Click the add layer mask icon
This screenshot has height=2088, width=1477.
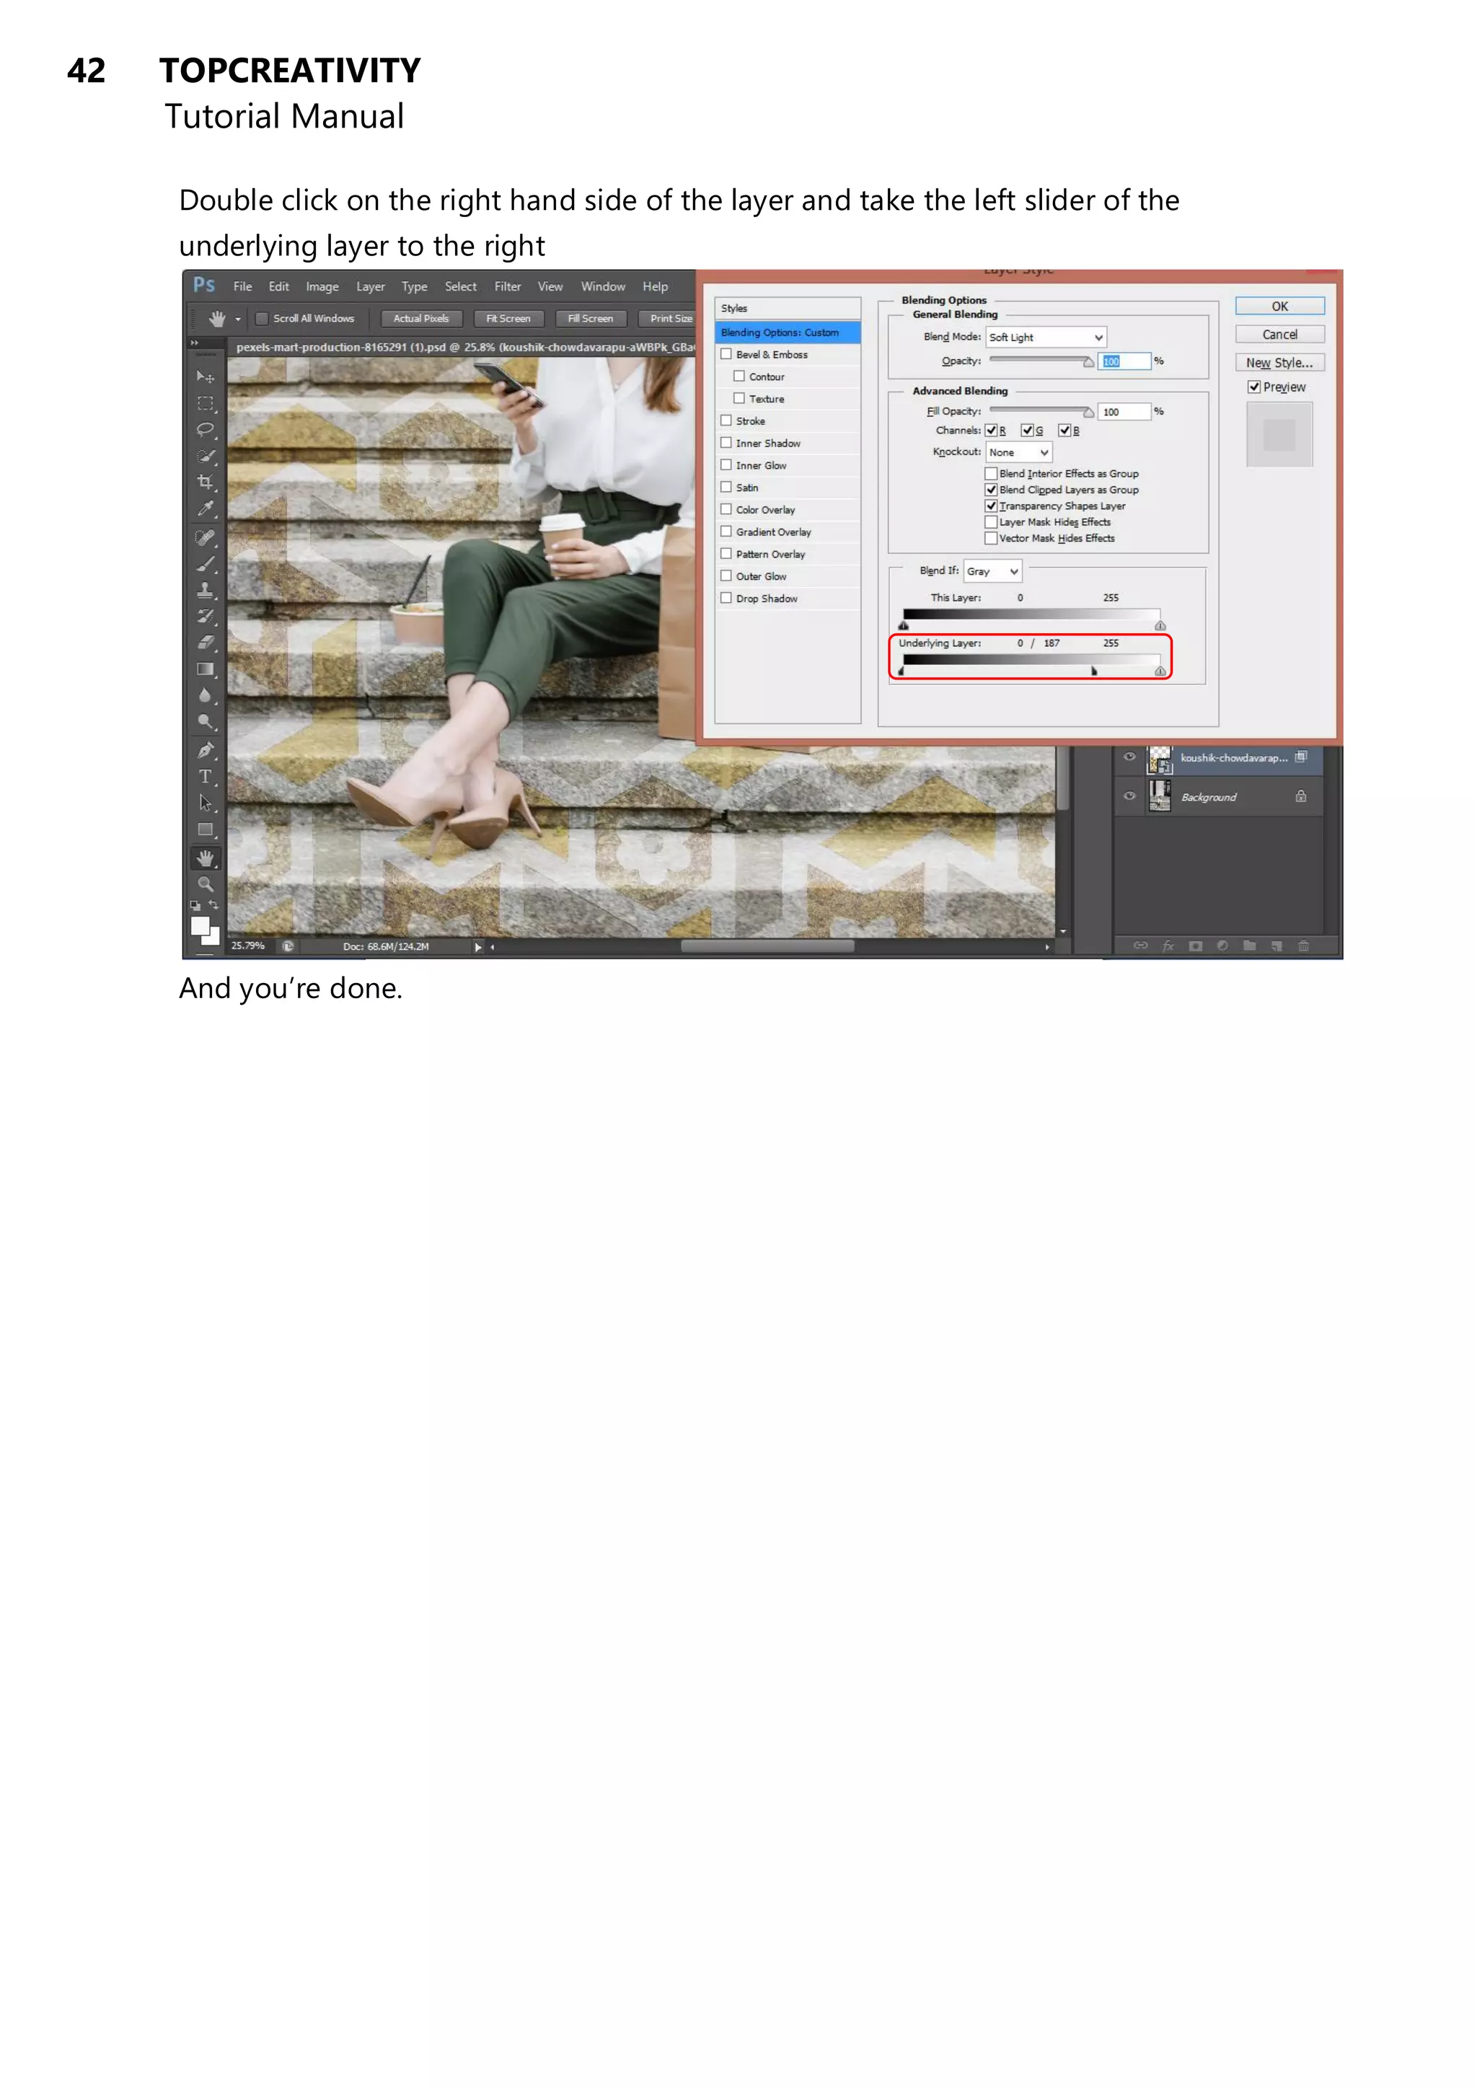point(1196,946)
